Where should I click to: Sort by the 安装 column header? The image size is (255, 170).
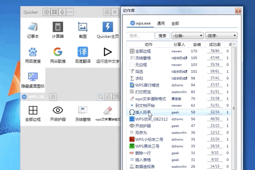197,45
